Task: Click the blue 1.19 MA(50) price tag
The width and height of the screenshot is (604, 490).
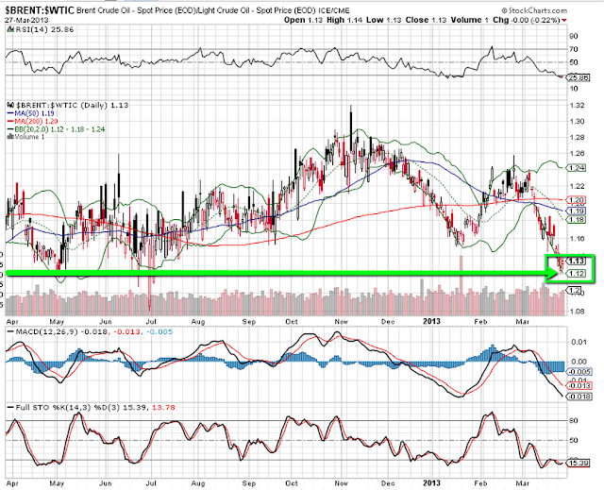Action: (x=578, y=211)
